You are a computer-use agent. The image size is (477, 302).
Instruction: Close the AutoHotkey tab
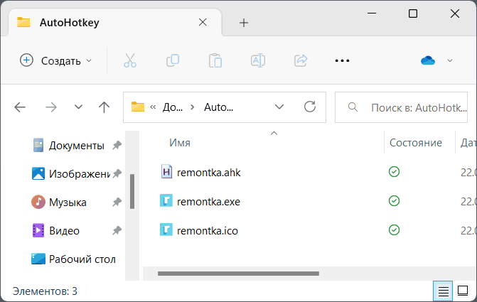tap(203, 22)
